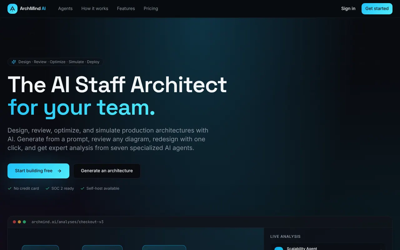Click the checkmark icon beside SOC 2 ready

click(47, 188)
